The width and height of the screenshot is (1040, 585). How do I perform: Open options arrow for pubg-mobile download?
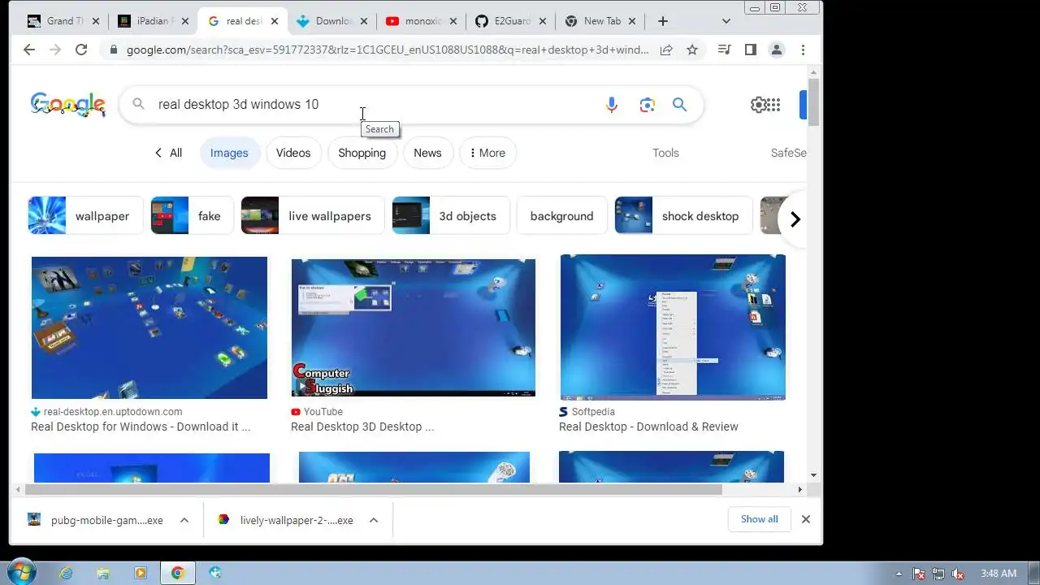tap(184, 520)
